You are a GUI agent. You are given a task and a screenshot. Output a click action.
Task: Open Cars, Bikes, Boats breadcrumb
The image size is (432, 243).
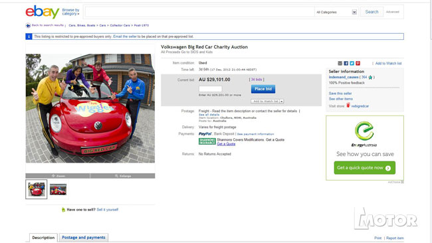[x=82, y=25]
